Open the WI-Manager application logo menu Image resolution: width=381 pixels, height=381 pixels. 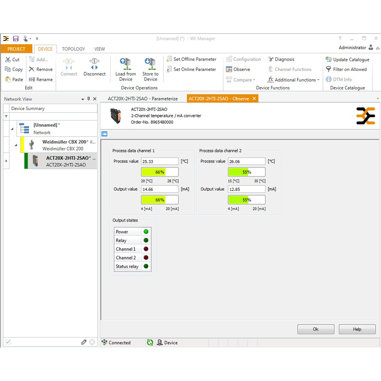point(6,39)
